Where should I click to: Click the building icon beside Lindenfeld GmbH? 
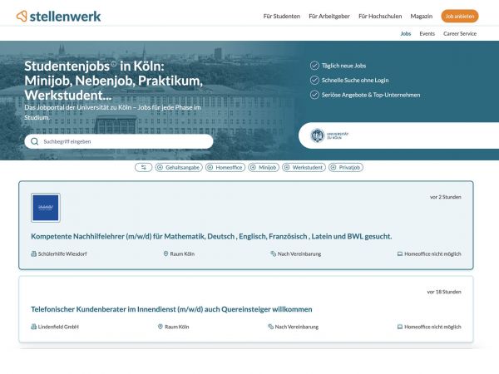(x=34, y=327)
